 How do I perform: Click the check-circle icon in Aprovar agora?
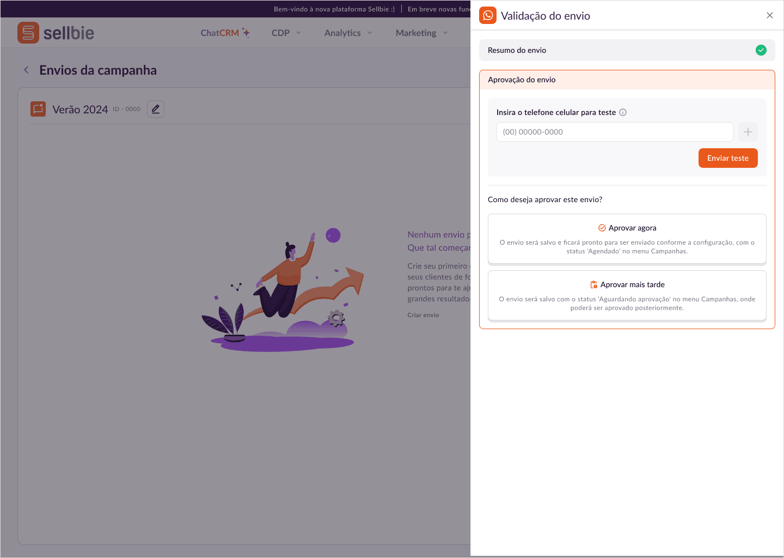click(x=602, y=228)
